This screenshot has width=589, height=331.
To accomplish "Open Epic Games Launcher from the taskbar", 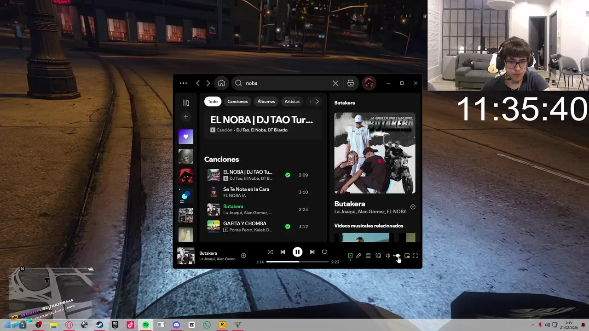I will point(115,325).
